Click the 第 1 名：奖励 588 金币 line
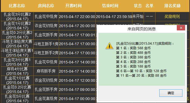 pyautogui.click(x=133, y=48)
